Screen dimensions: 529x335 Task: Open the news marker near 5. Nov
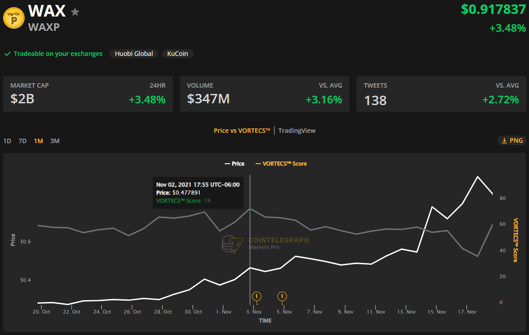[282, 296]
